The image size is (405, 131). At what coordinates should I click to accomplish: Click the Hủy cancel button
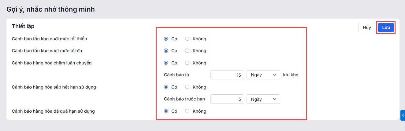point(367,27)
